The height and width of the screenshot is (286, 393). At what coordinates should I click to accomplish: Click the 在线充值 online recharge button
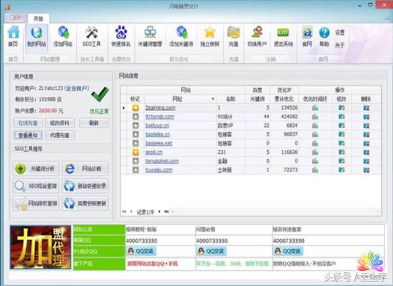[28, 123]
